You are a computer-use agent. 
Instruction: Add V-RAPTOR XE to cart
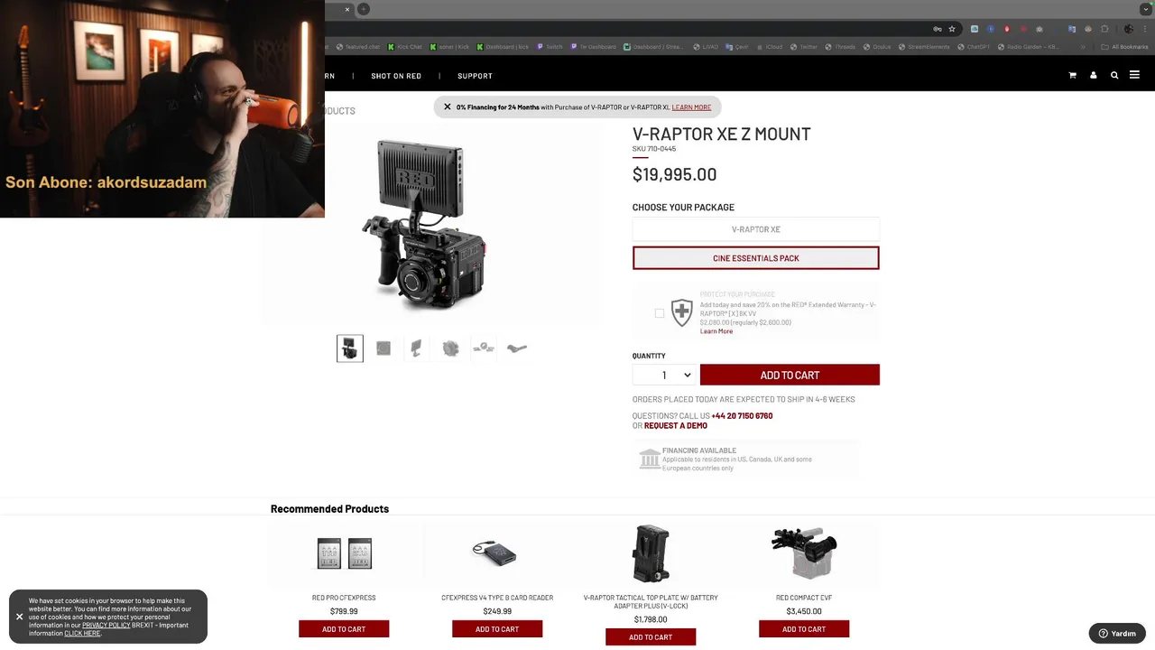click(x=790, y=375)
